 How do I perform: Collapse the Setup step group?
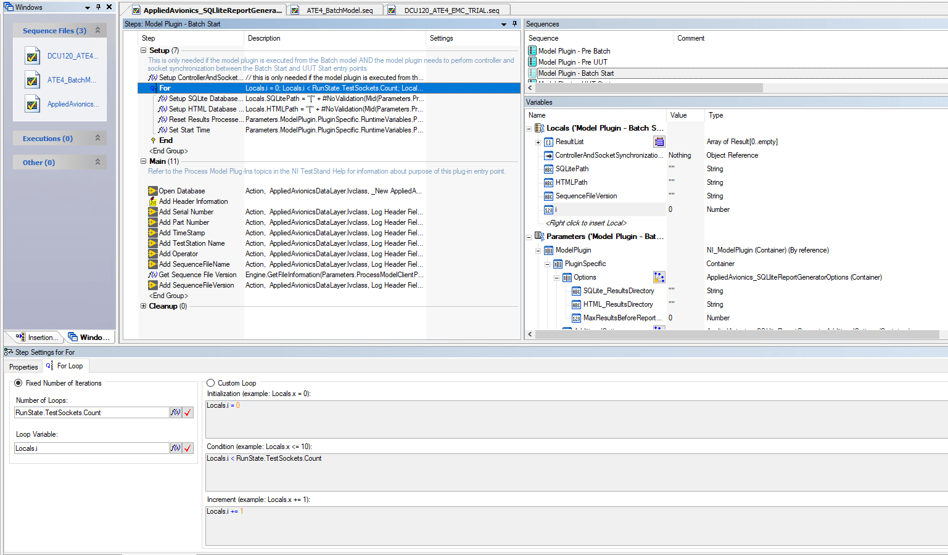pyautogui.click(x=143, y=51)
